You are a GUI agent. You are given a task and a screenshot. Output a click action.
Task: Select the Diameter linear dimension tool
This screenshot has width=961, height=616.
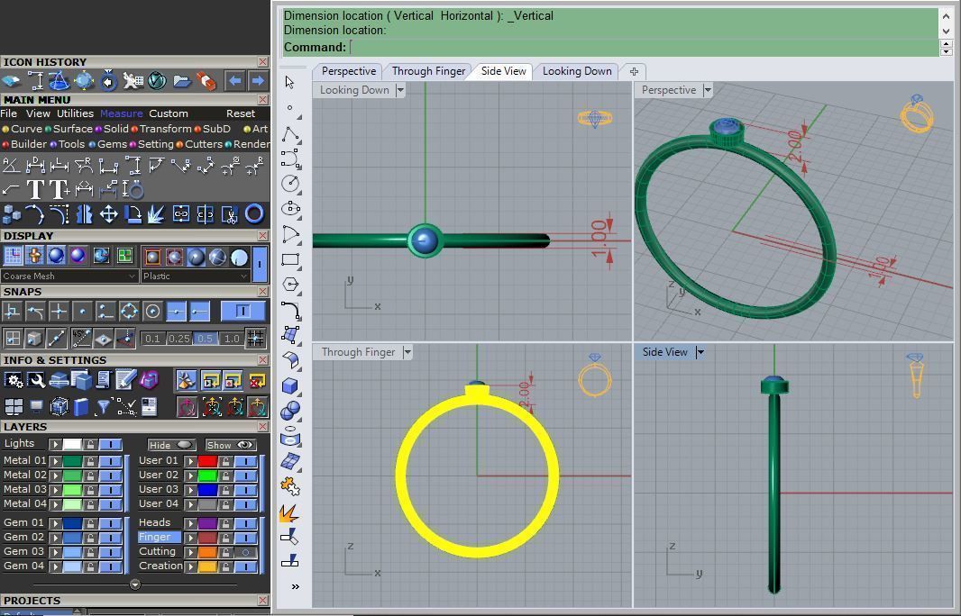(35, 166)
